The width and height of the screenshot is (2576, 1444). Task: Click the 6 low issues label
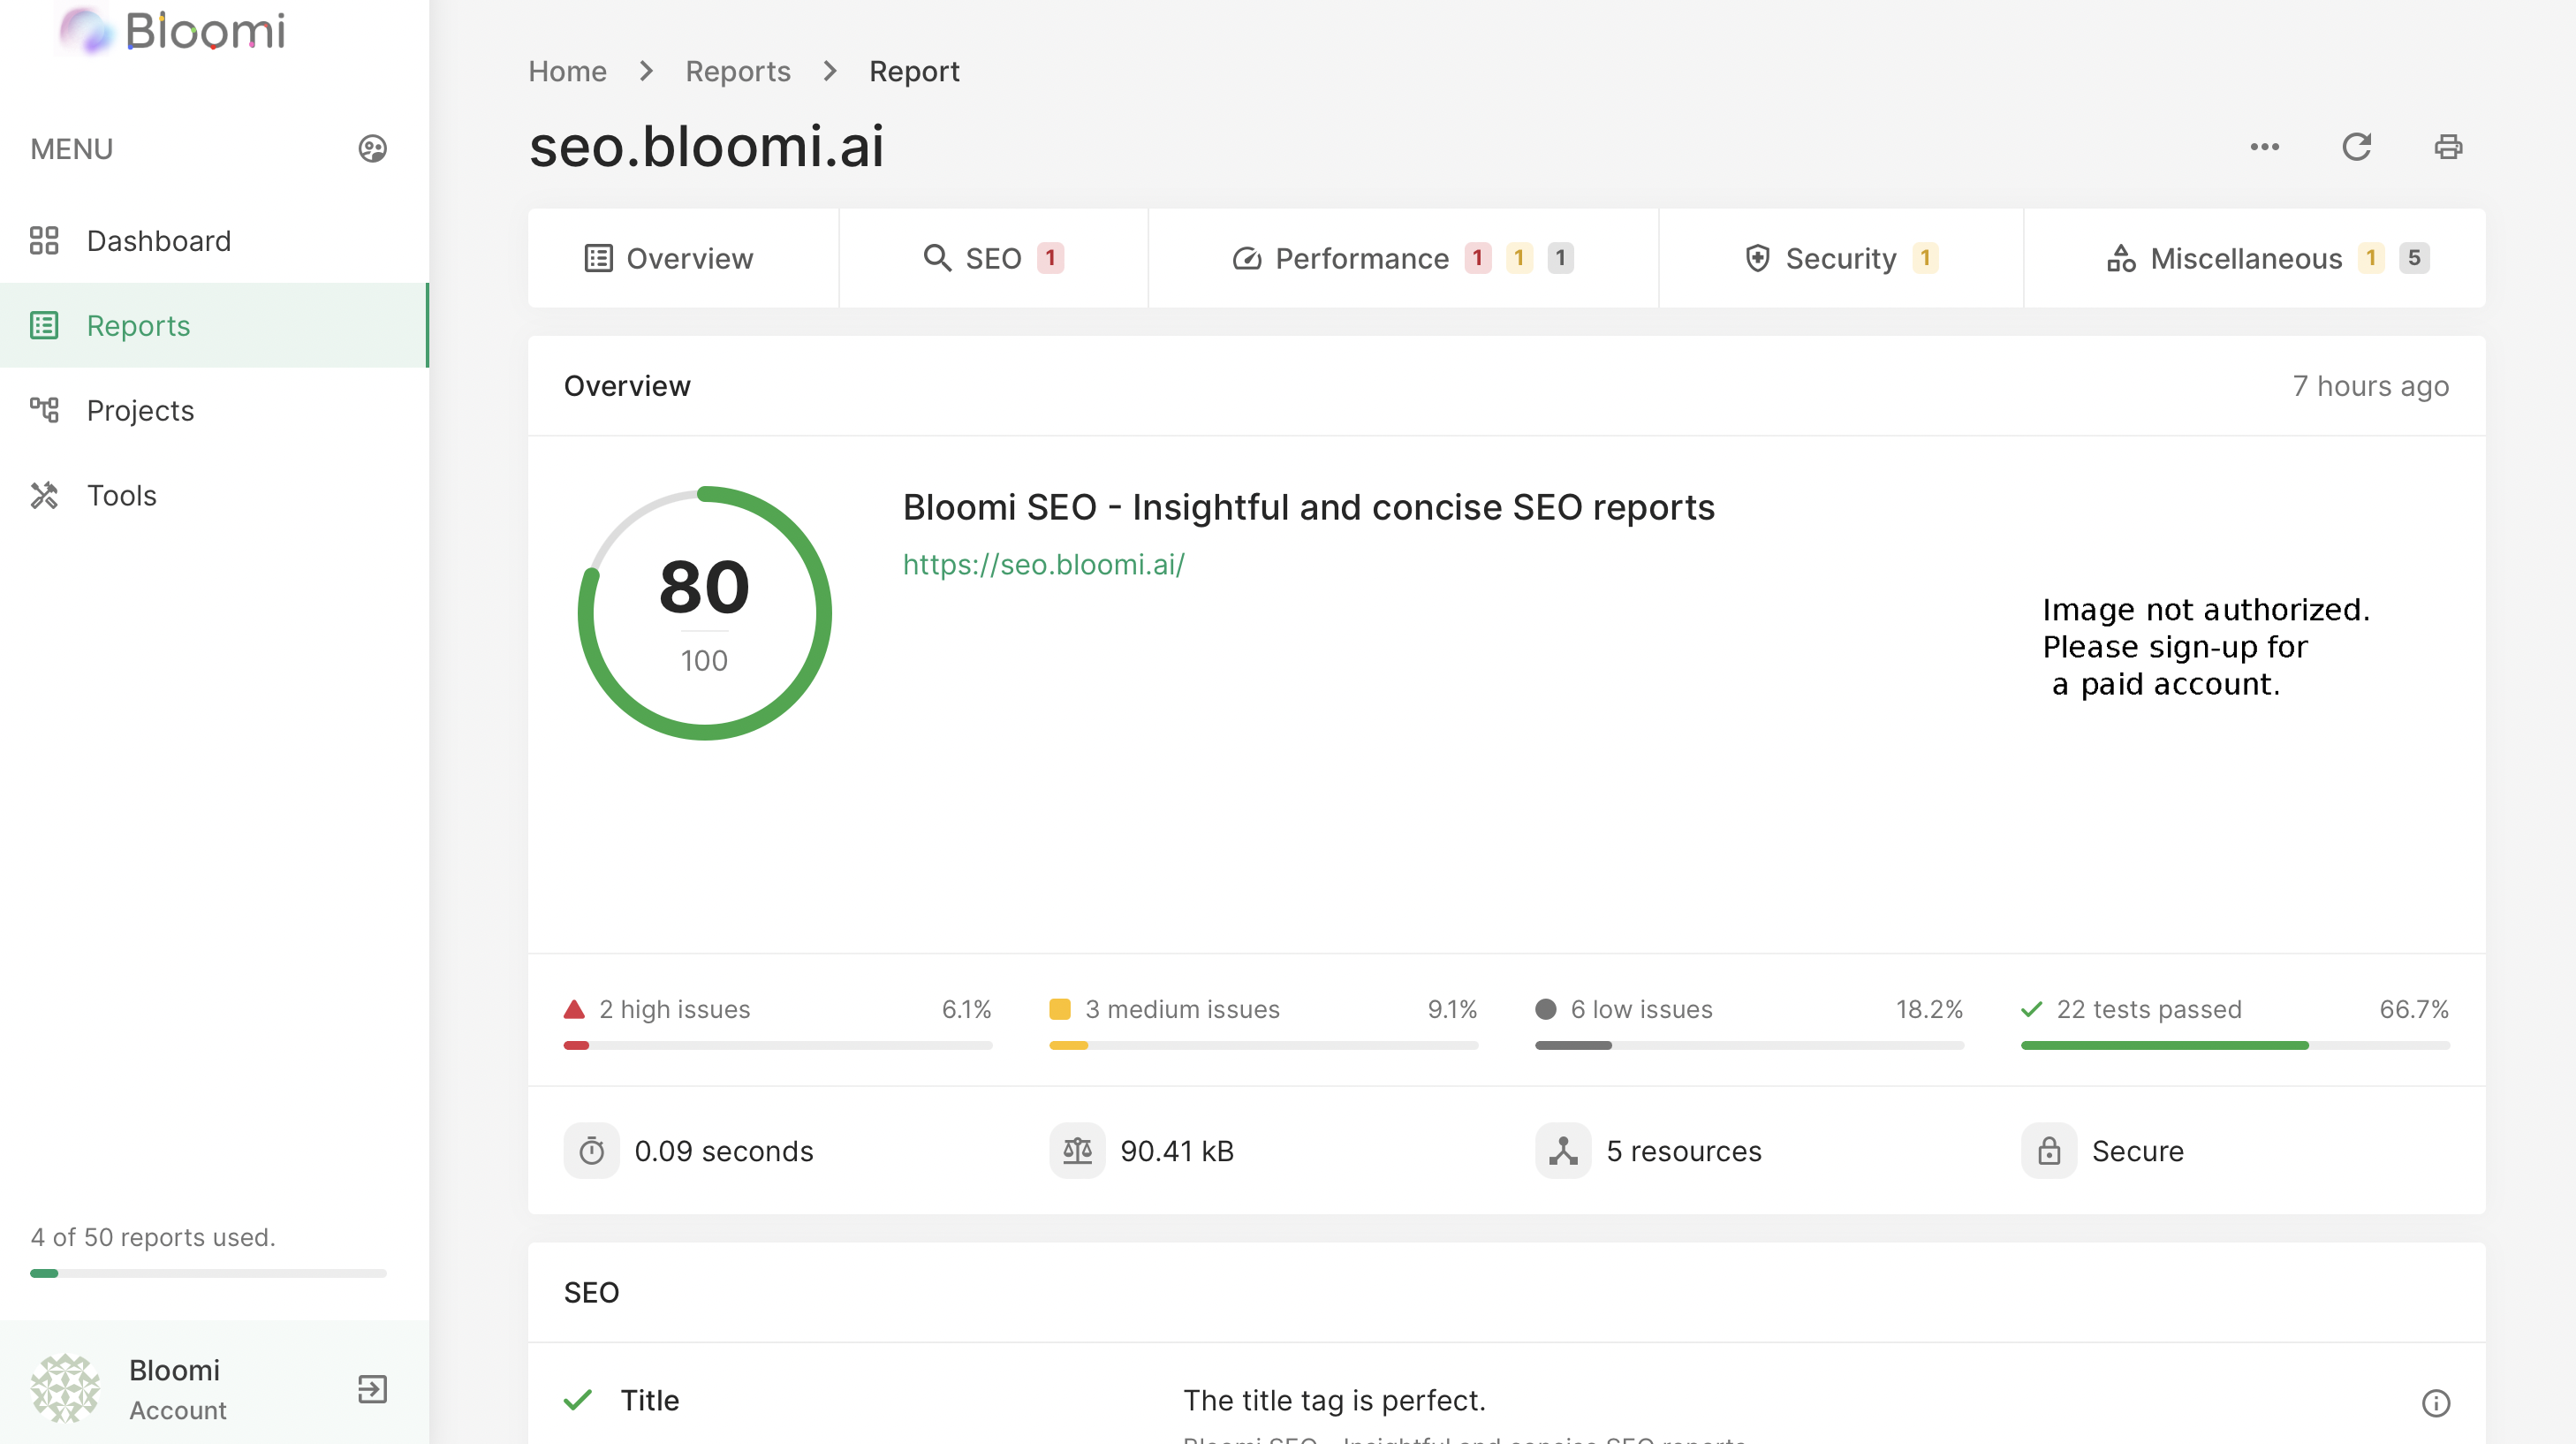(1641, 1008)
